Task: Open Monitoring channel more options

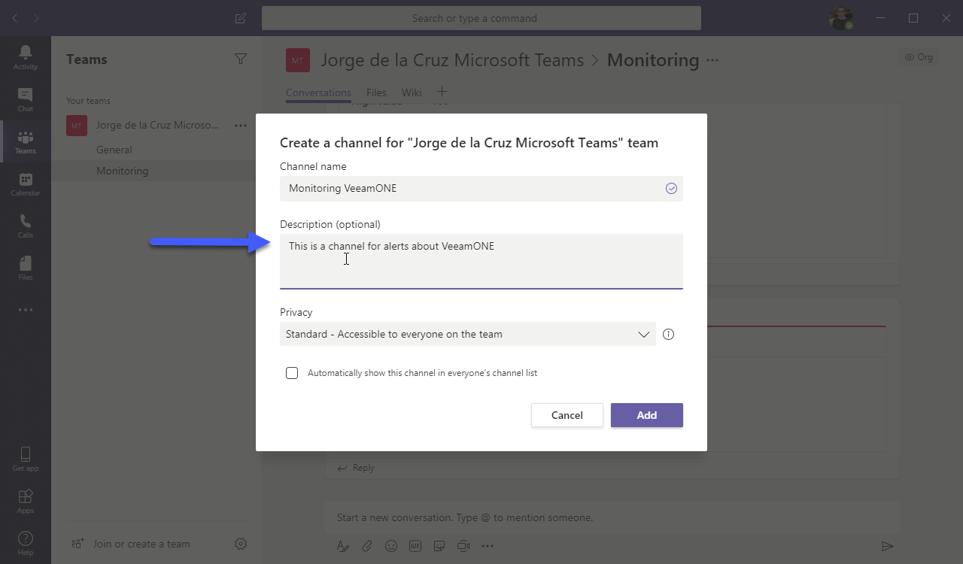Action: 713,60
